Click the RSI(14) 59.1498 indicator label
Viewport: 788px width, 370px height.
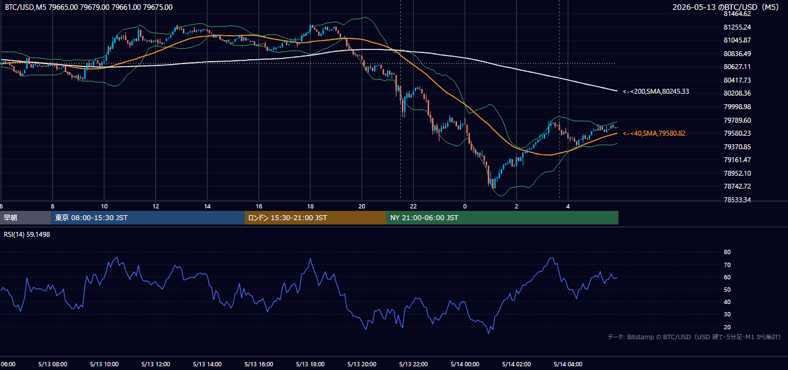click(27, 234)
